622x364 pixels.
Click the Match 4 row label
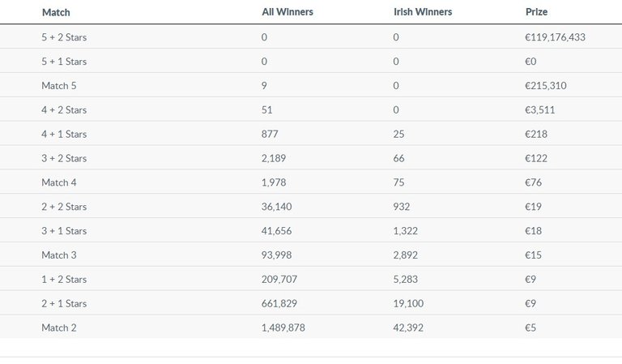59,182
